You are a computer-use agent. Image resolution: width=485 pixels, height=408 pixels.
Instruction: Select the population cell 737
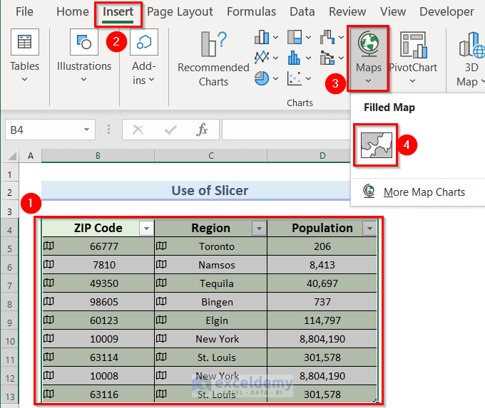[322, 302]
